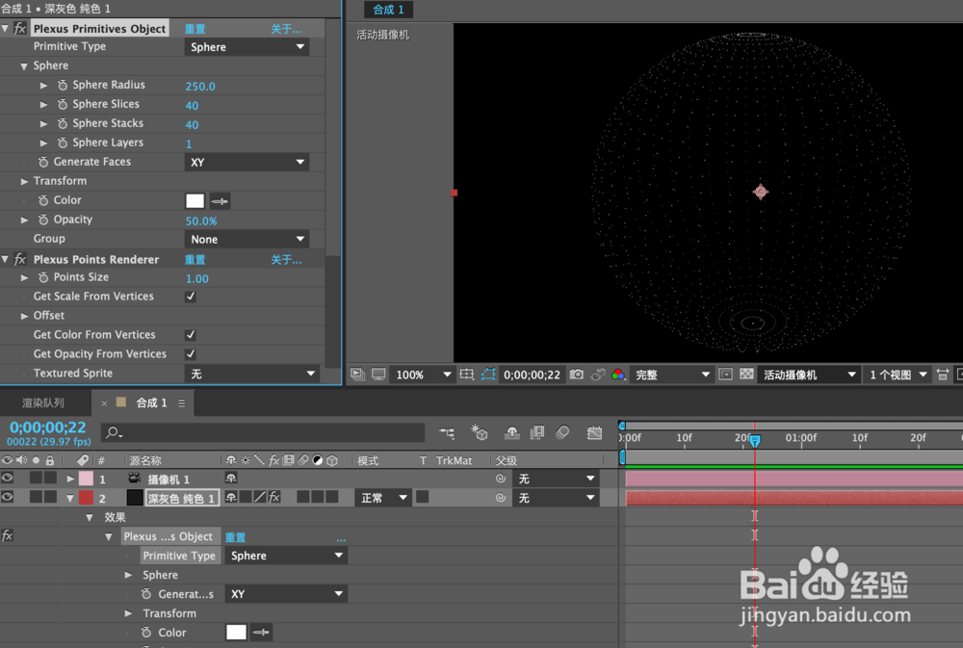Click the Opacity stopwatch icon
Screen dimensions: 963x648
point(43,220)
